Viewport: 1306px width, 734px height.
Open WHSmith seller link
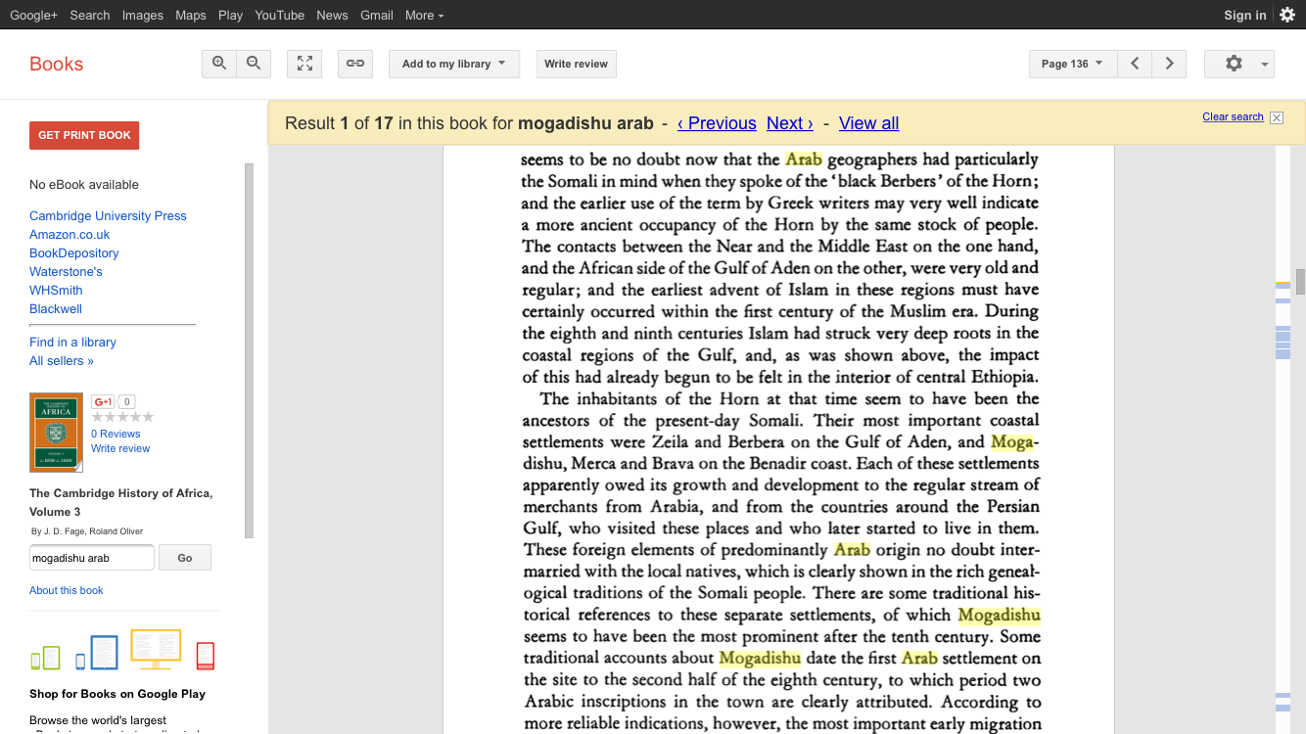point(56,290)
